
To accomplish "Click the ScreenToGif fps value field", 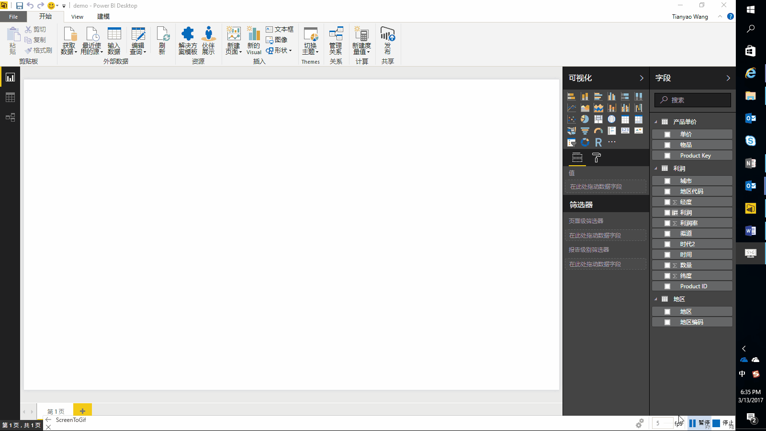I will coord(663,423).
